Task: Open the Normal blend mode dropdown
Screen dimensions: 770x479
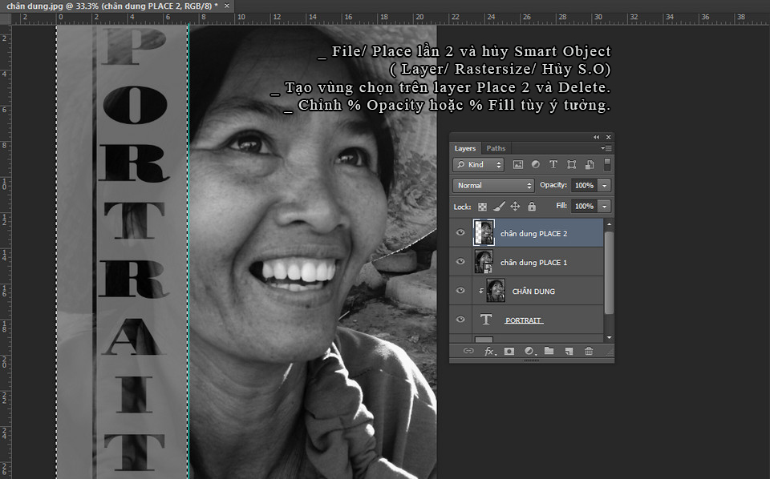Action: coord(493,185)
